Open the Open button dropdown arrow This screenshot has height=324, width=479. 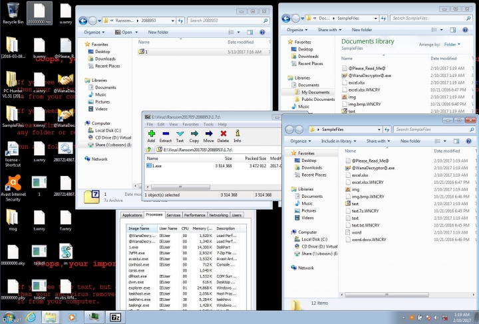[136, 33]
